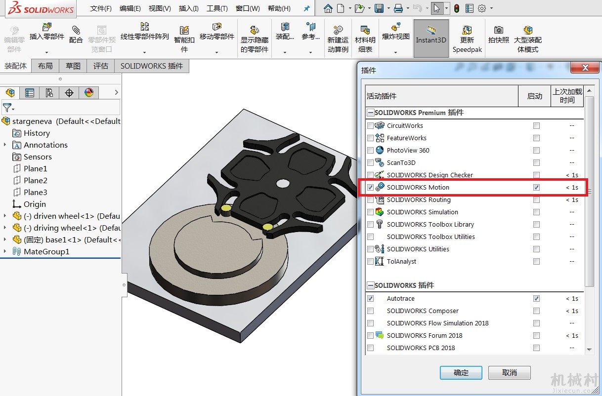Image resolution: width=602 pixels, height=396 pixels.
Task: Click the 插入零部件 (Insert Components) icon
Action: [x=46, y=27]
